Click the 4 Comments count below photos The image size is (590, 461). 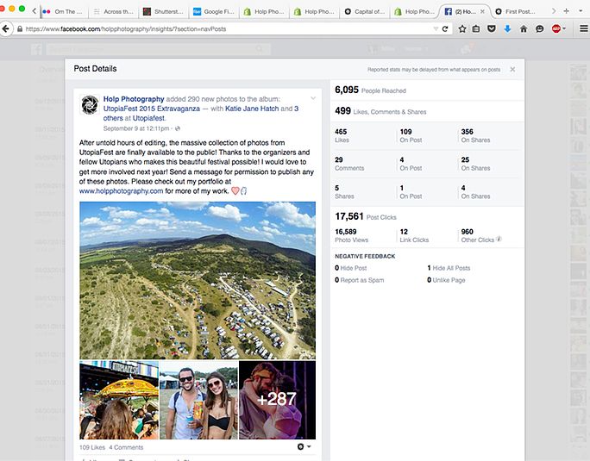[x=126, y=447]
